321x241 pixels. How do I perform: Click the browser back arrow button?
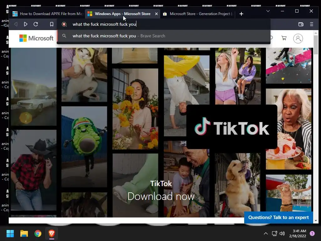click(x=16, y=24)
